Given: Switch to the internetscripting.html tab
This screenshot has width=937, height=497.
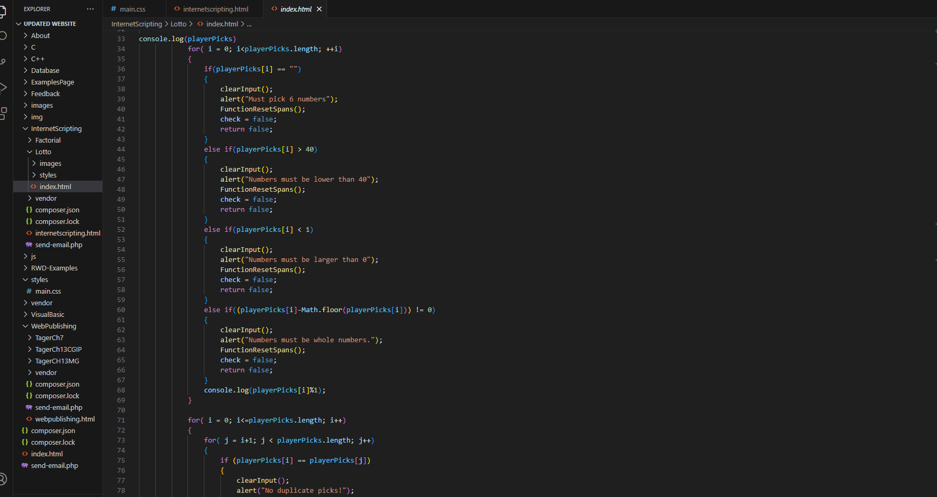Looking at the screenshot, I should click(215, 9).
